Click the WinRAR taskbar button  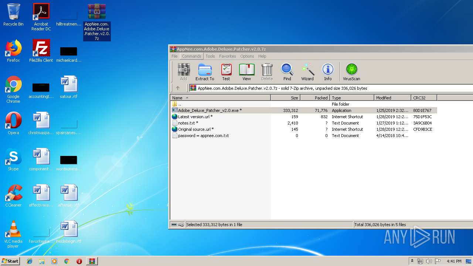[92, 261]
